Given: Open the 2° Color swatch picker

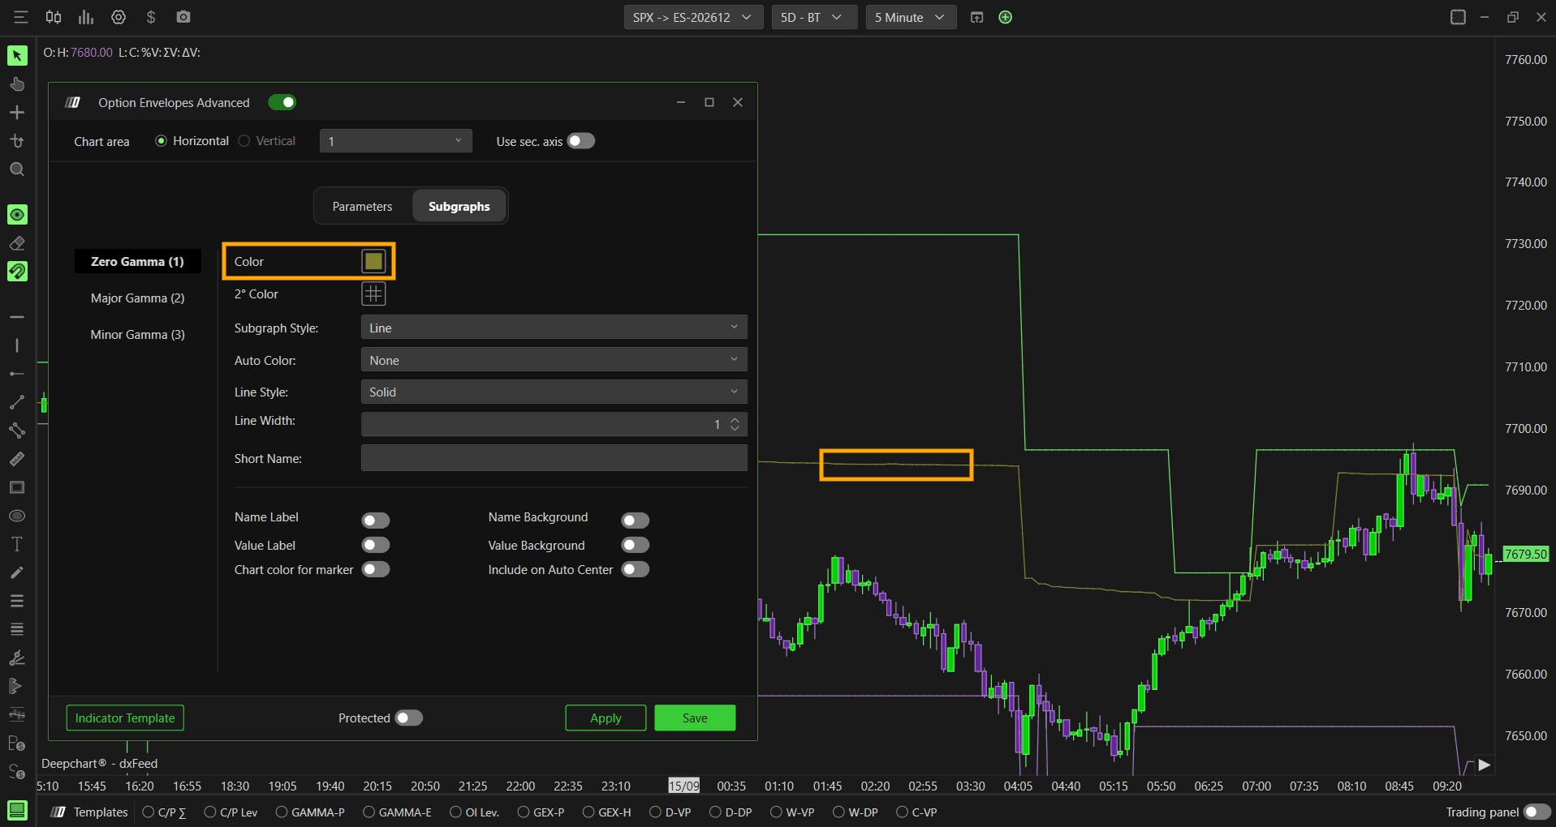Looking at the screenshot, I should click(x=373, y=294).
